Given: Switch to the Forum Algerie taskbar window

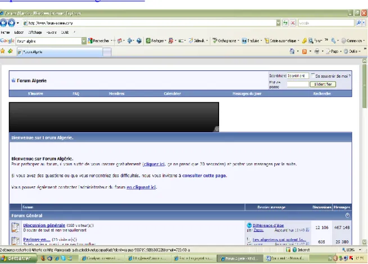Looking at the screenshot, I should [x=240, y=258].
